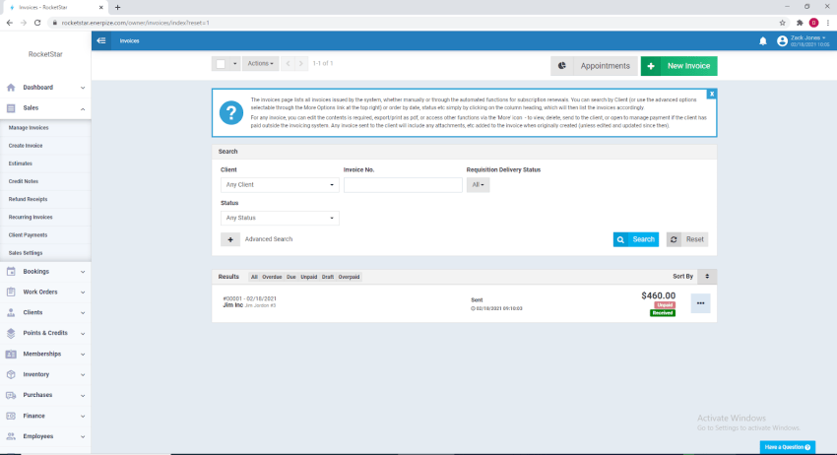This screenshot has width=837, height=455.
Task: Click the Bookings calendar icon
Action: coord(11,271)
